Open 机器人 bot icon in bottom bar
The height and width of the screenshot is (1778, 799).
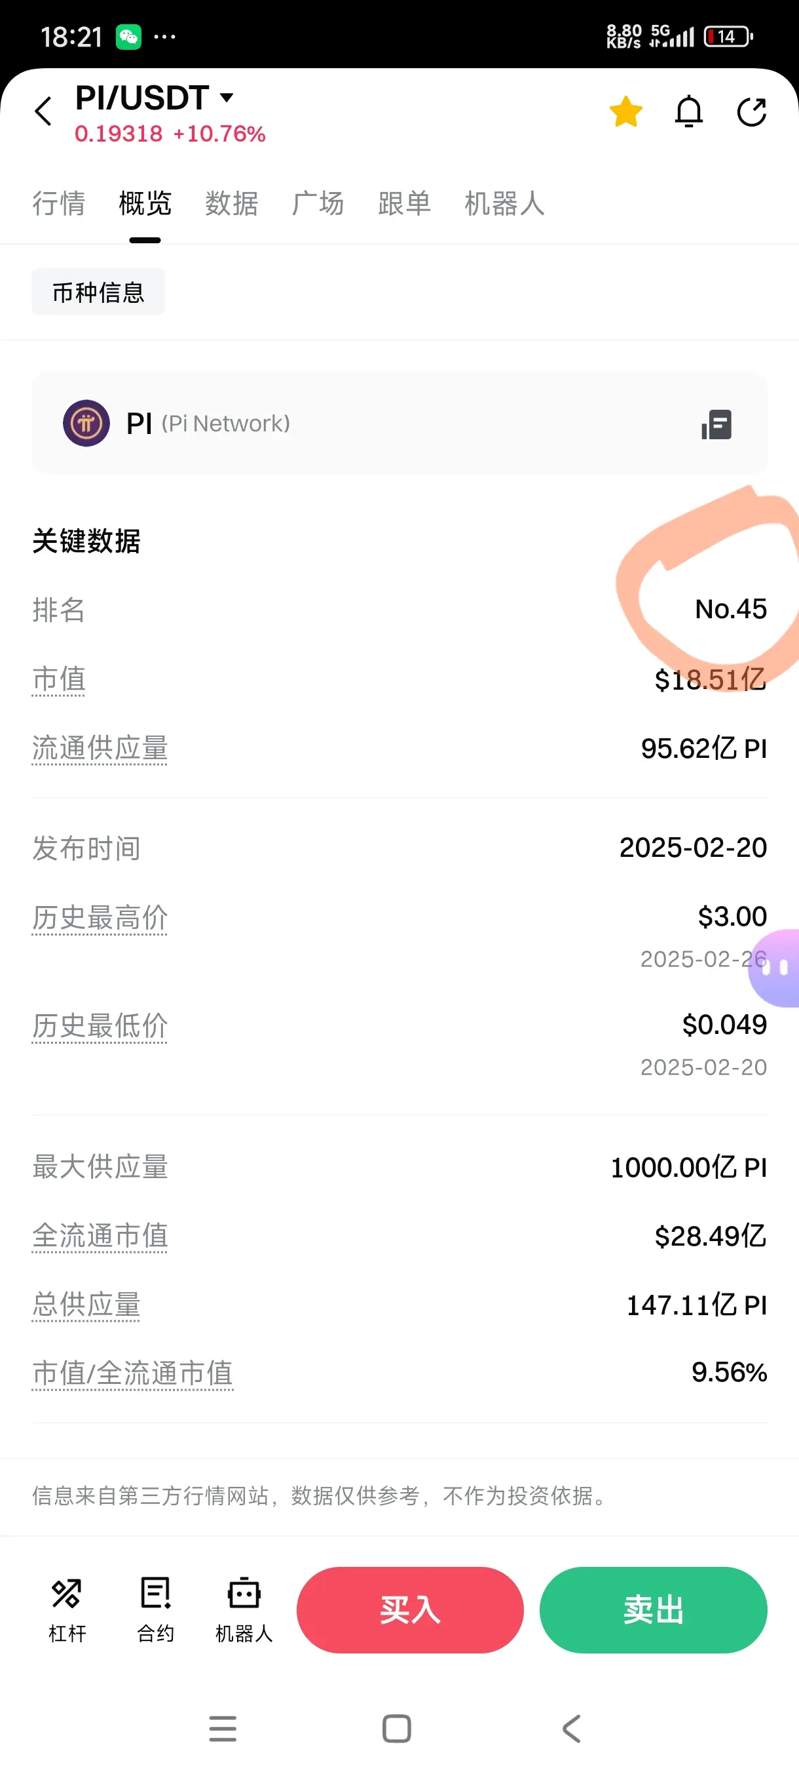(x=244, y=1610)
